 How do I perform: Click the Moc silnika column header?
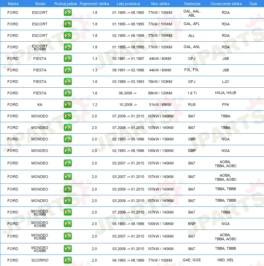[x=160, y=4]
